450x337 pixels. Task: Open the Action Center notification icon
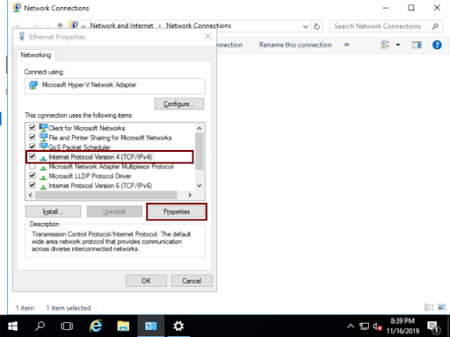click(433, 326)
